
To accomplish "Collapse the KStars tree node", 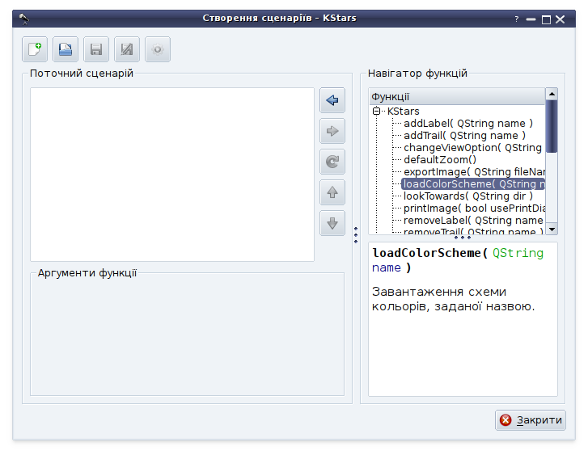I will [377, 112].
